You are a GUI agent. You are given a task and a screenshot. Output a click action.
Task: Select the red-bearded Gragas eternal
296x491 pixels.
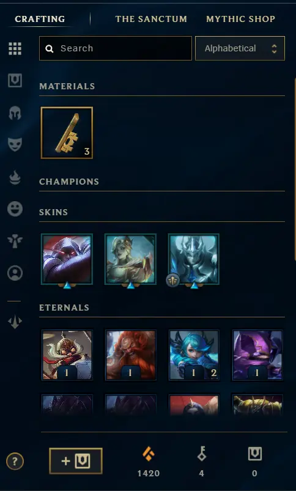pos(131,355)
